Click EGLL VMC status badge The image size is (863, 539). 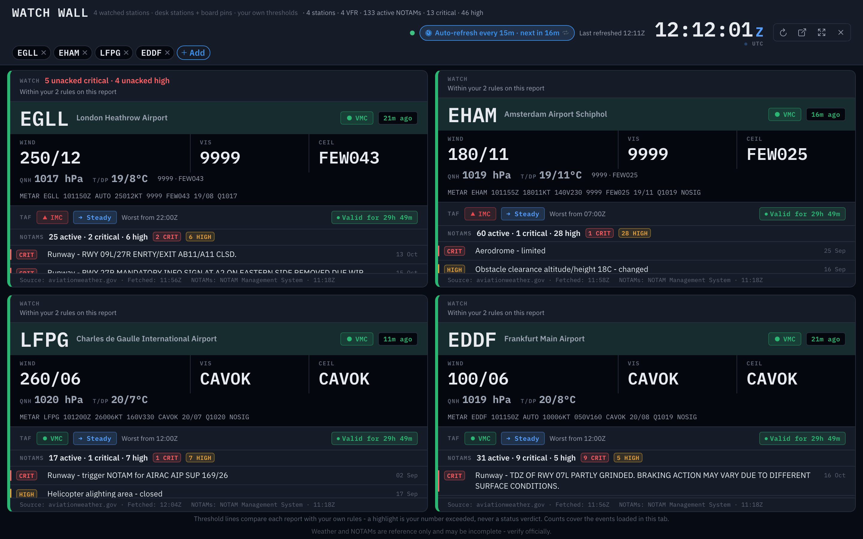pos(357,118)
